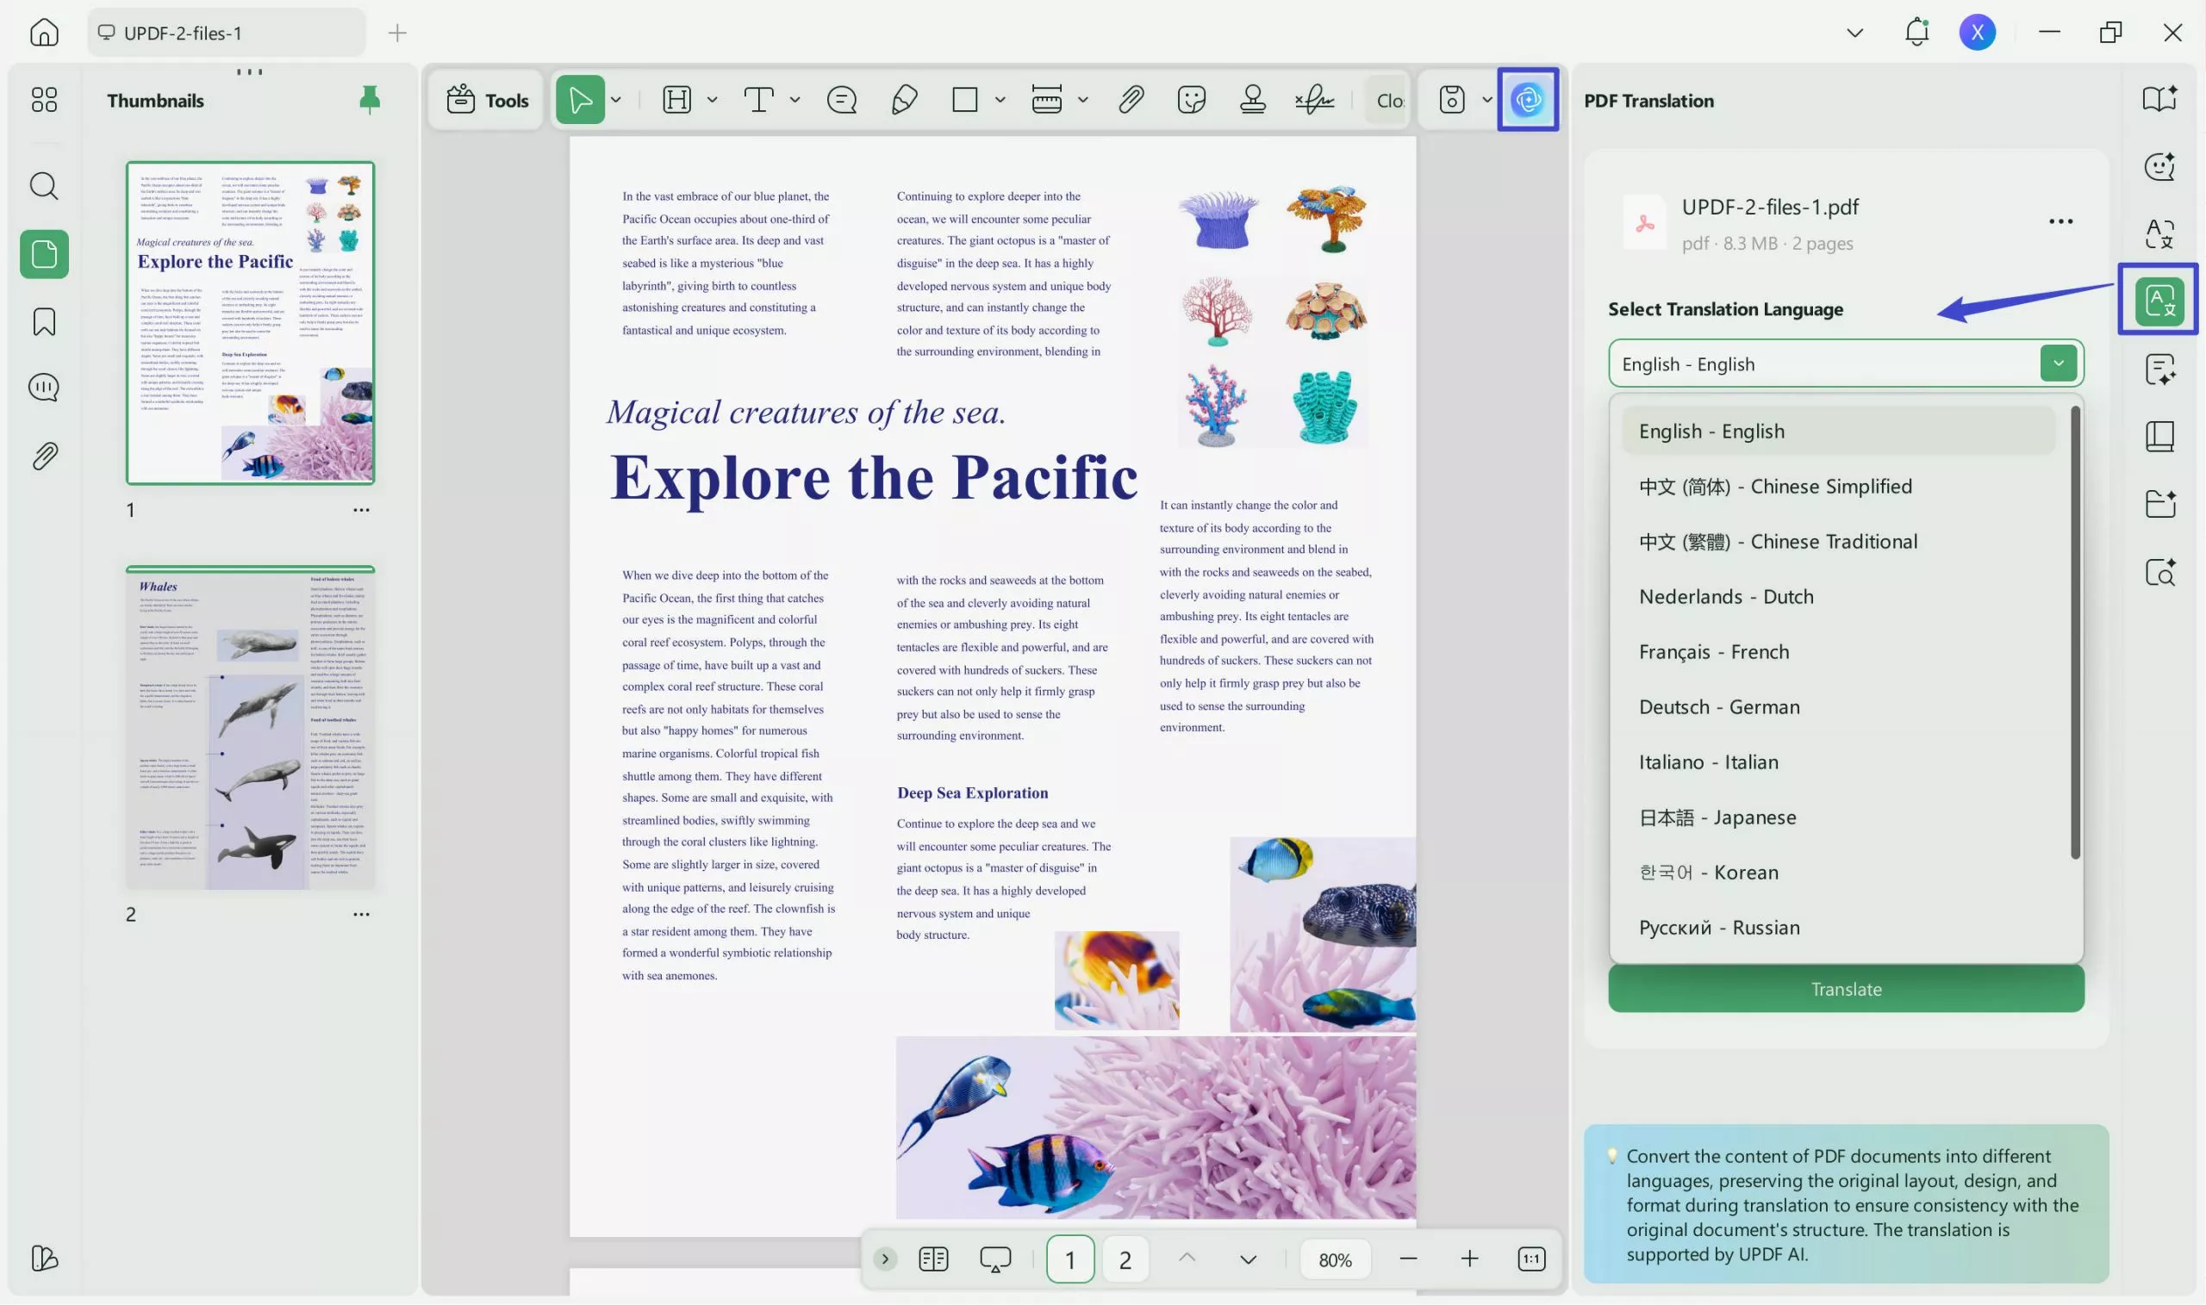The image size is (2206, 1305).
Task: Expand the save options chevron
Action: pyautogui.click(x=1486, y=98)
